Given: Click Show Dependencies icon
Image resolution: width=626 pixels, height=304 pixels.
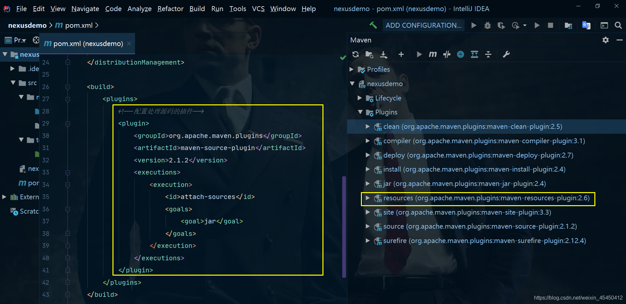Looking at the screenshot, I should [x=474, y=54].
